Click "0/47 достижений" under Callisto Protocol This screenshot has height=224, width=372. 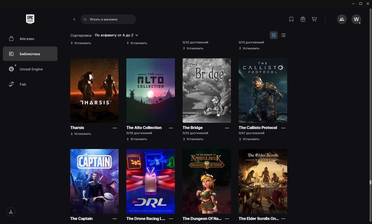tap(251, 133)
